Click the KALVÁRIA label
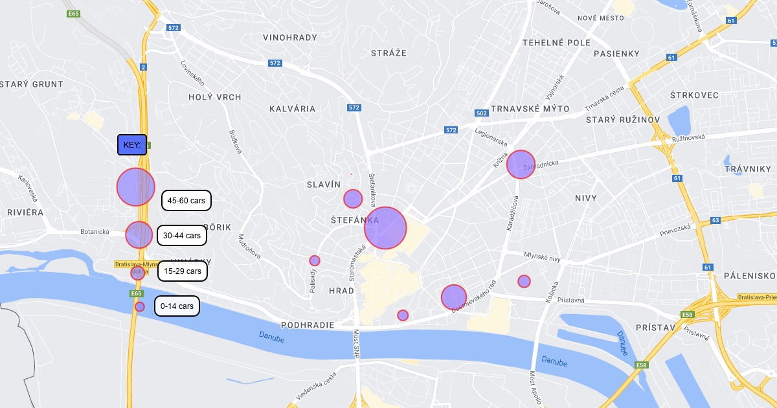 click(293, 109)
